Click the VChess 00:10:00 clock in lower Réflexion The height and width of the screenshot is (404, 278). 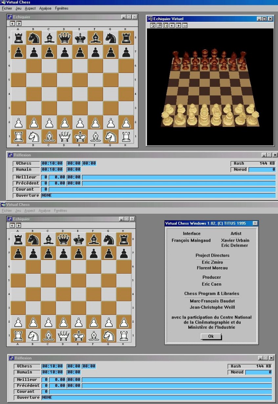pos(53,366)
